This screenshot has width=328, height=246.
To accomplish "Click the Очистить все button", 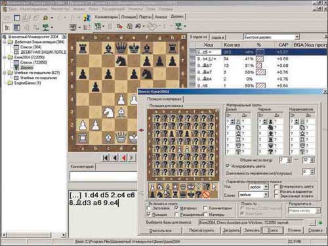I will (160, 230).
